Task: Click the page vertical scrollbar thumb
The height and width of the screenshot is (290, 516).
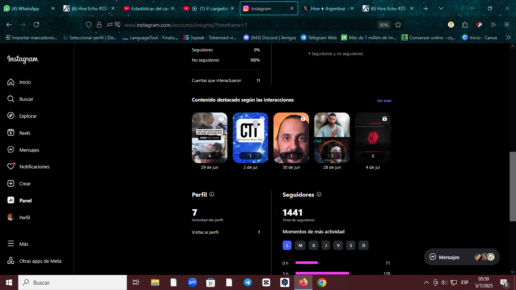Action: pos(513,187)
